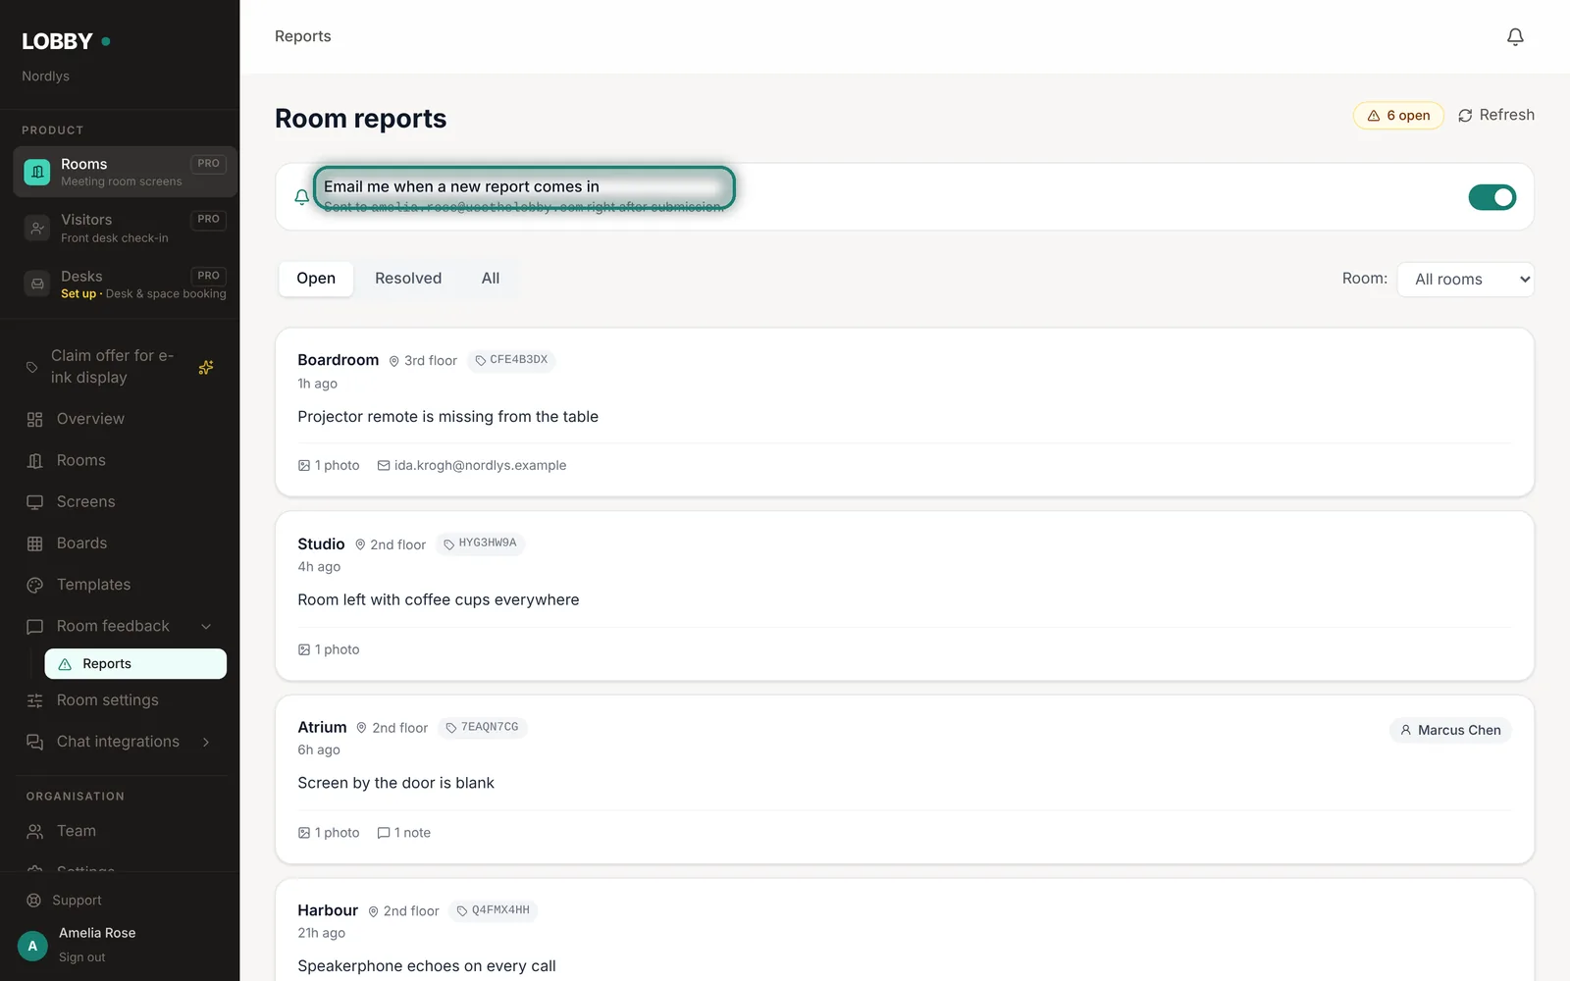Viewport: 1570px width, 981px height.
Task: Switch to the Open tab
Action: point(316,279)
